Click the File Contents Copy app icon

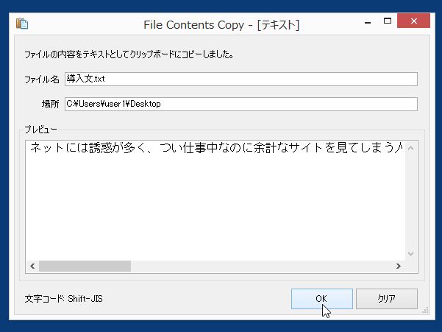tap(22, 24)
